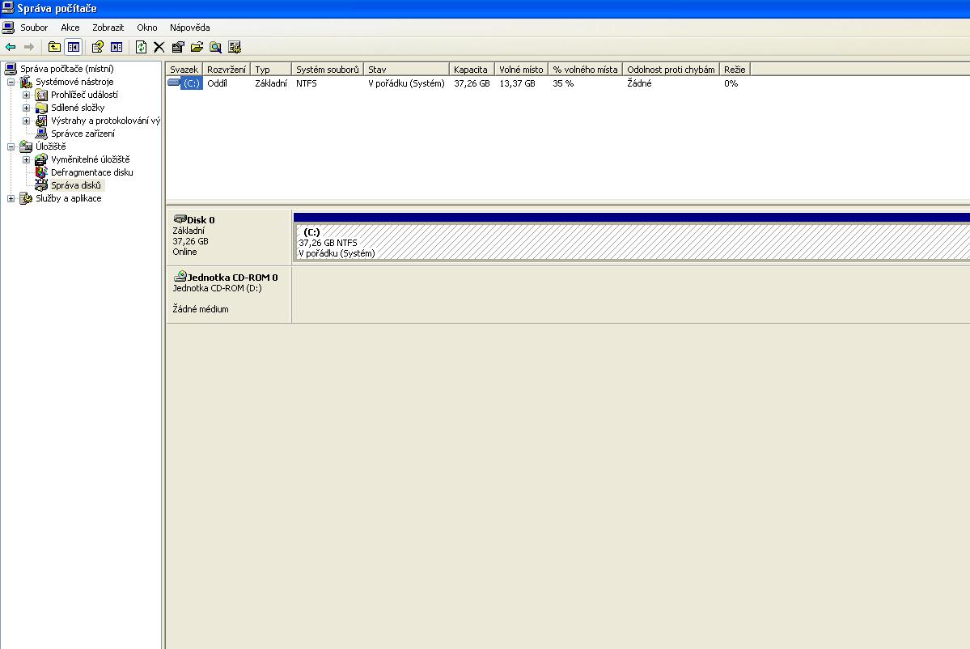Screen dimensions: 970x649
Task: Expand the Sdílené složky node
Action: tap(26, 108)
